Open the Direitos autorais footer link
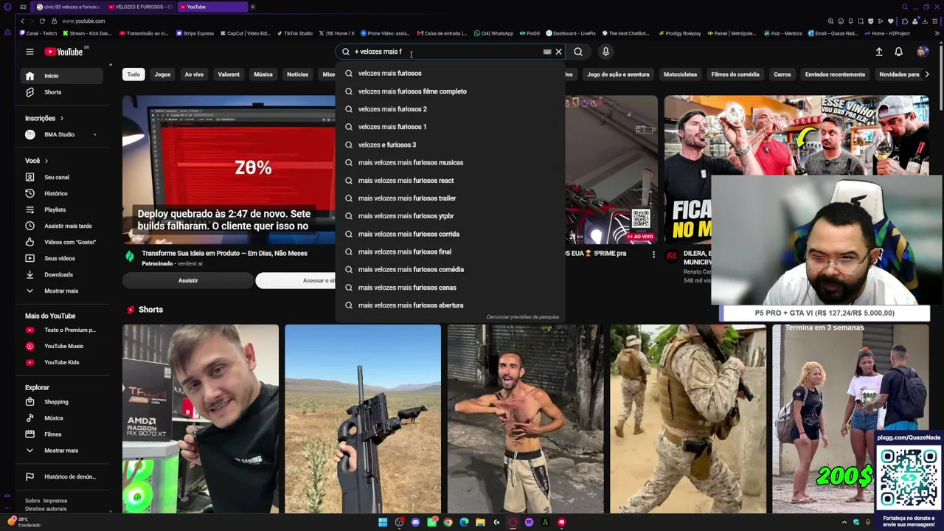Viewport: 944px width, 531px height. click(x=46, y=509)
